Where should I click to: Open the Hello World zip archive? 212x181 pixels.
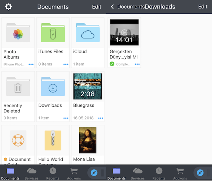[x=53, y=141]
